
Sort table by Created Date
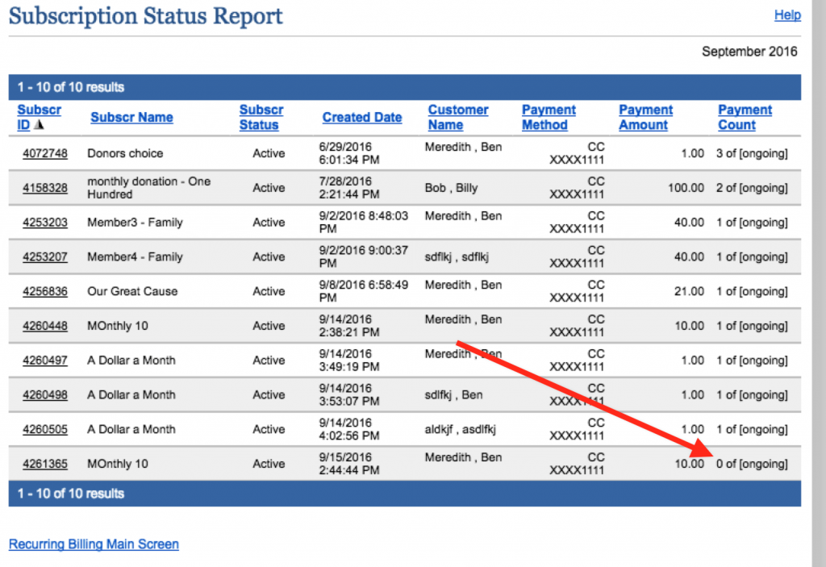tap(362, 118)
